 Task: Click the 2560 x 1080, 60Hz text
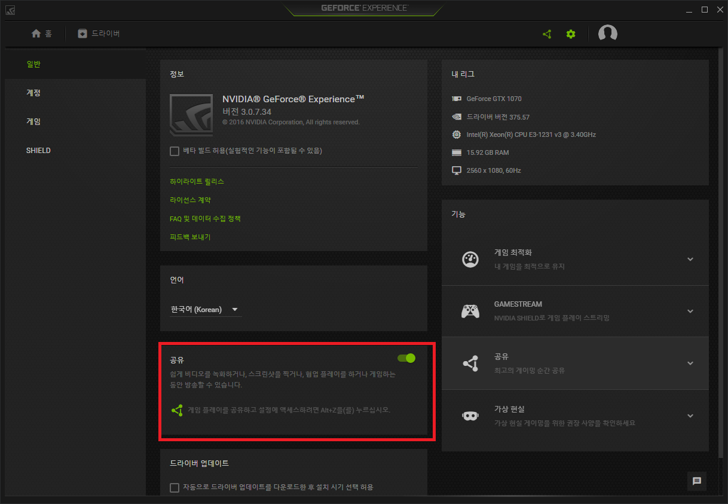[x=494, y=170]
